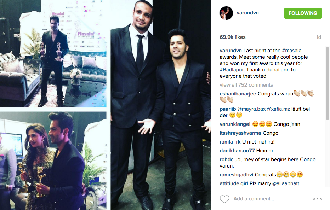Click the @aliaabhatt mention link
Image resolution: width=330 pixels, height=210 pixels.
coord(286,183)
